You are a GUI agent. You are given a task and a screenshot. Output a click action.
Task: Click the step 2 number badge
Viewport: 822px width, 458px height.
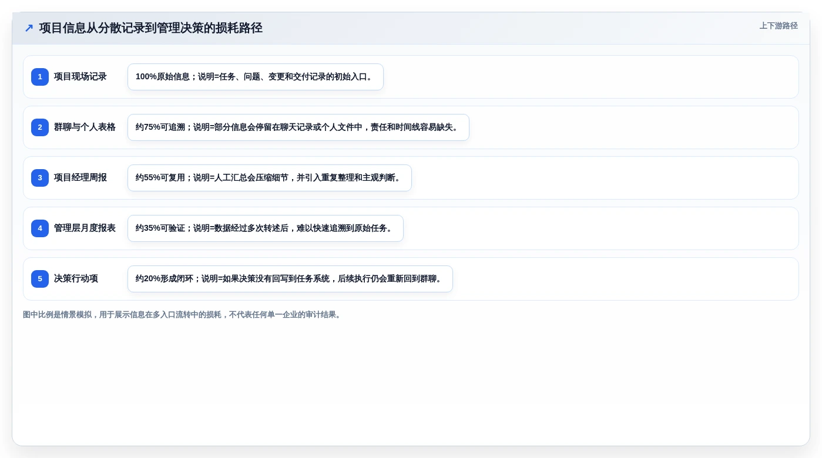pos(40,127)
